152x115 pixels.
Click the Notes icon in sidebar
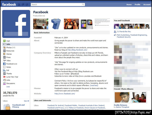click(x=4, y=67)
